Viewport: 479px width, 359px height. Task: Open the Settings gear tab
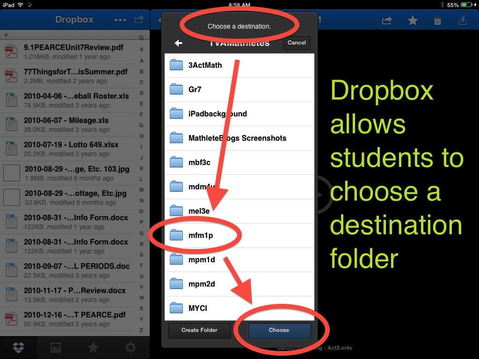[x=131, y=347]
